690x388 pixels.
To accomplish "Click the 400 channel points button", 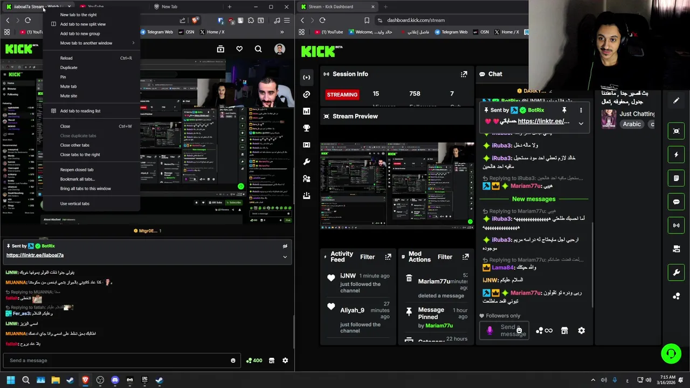I will click(x=254, y=361).
